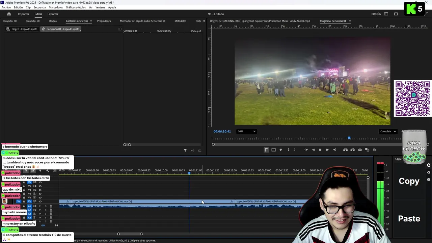The image size is (432, 243).
Task: Open the 36% zoom level dropdown
Action: pos(246,131)
